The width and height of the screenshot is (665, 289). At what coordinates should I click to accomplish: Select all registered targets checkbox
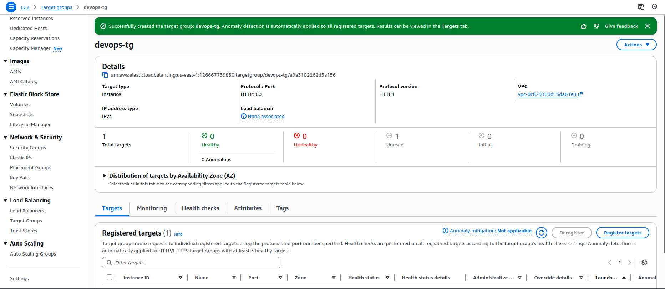click(x=110, y=277)
